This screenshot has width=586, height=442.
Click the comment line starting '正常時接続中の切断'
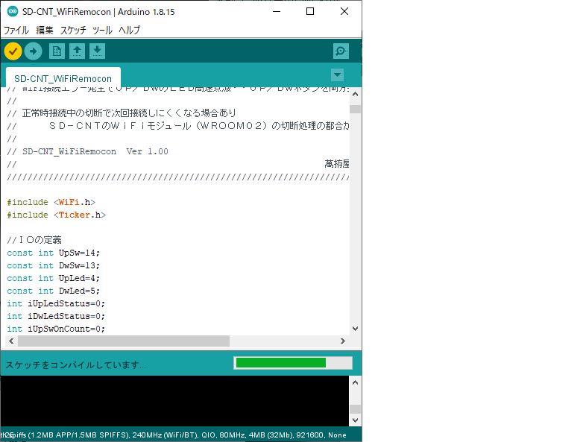click(x=122, y=113)
